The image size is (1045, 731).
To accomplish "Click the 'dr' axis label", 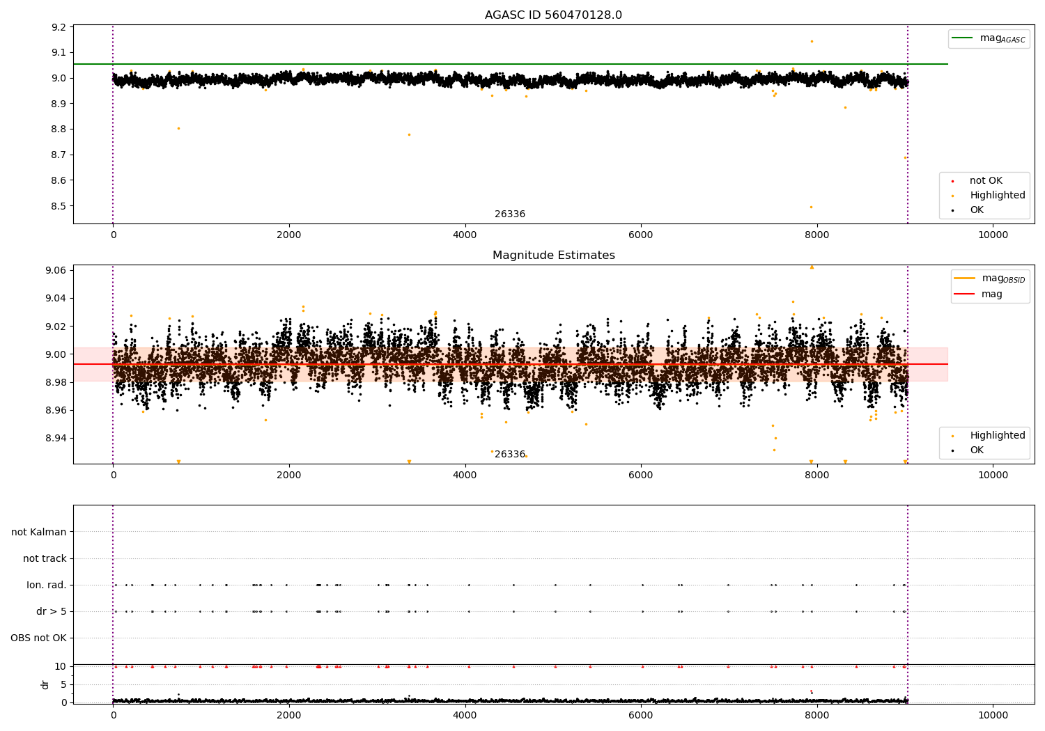I will (45, 684).
